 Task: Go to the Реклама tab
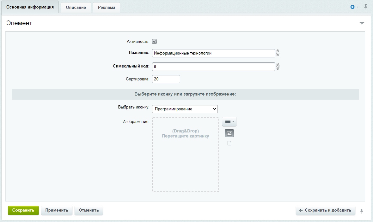(x=107, y=8)
